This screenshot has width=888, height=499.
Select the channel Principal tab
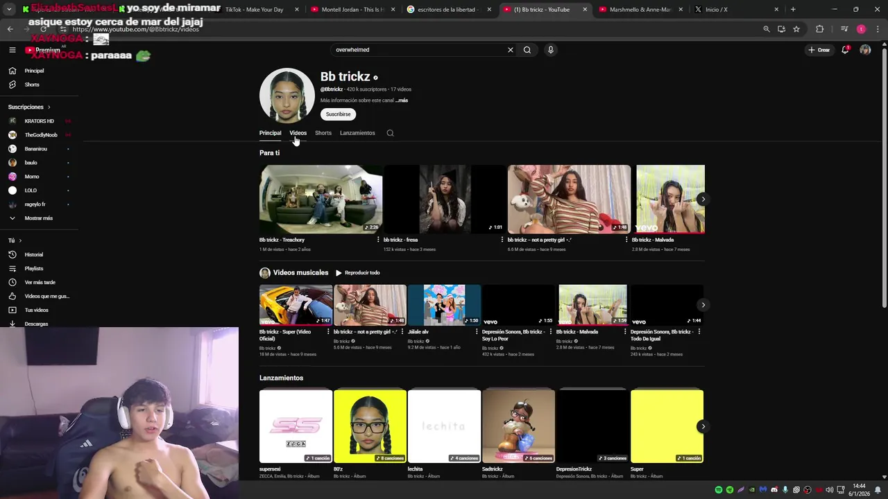[x=270, y=133]
